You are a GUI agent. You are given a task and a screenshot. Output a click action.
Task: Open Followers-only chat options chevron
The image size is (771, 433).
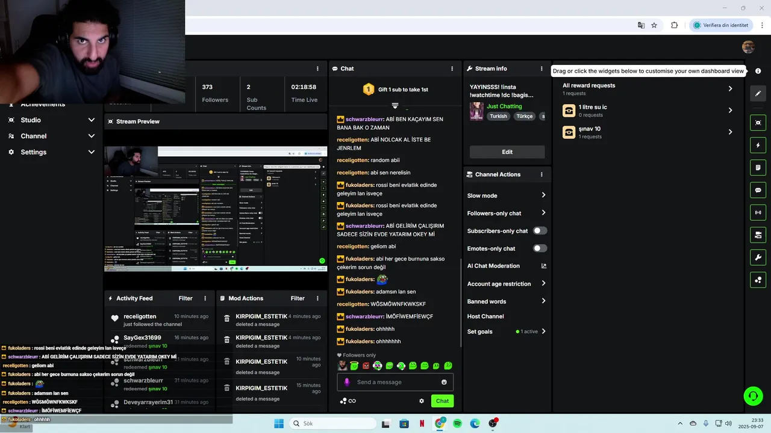point(543,213)
